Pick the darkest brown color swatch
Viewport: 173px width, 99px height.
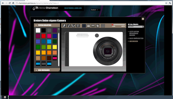[49, 58]
